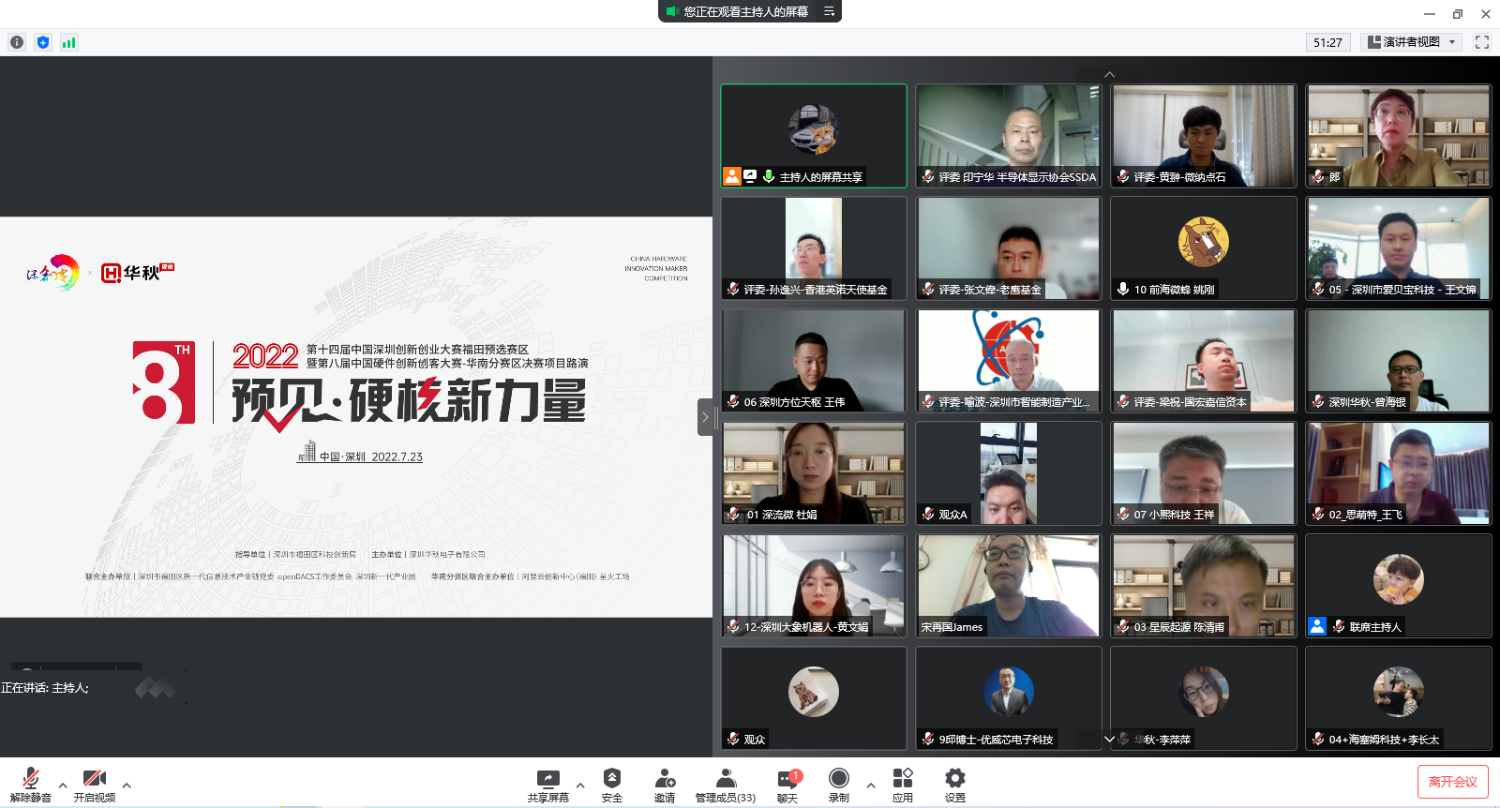This screenshot has width=1500, height=808.
Task: Expand video options arrow beside 开启视频
Action: pyautogui.click(x=127, y=786)
